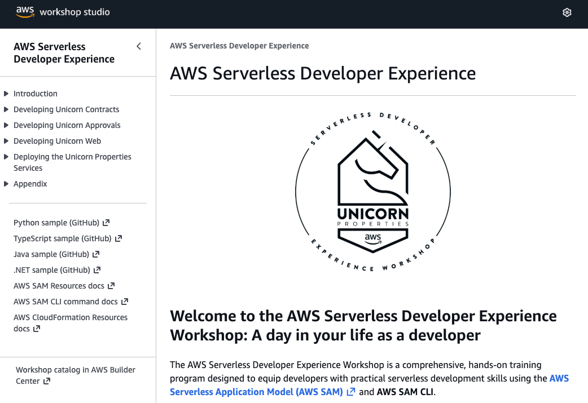Click external link icon beside Python sample
The width and height of the screenshot is (588, 403).
point(106,223)
